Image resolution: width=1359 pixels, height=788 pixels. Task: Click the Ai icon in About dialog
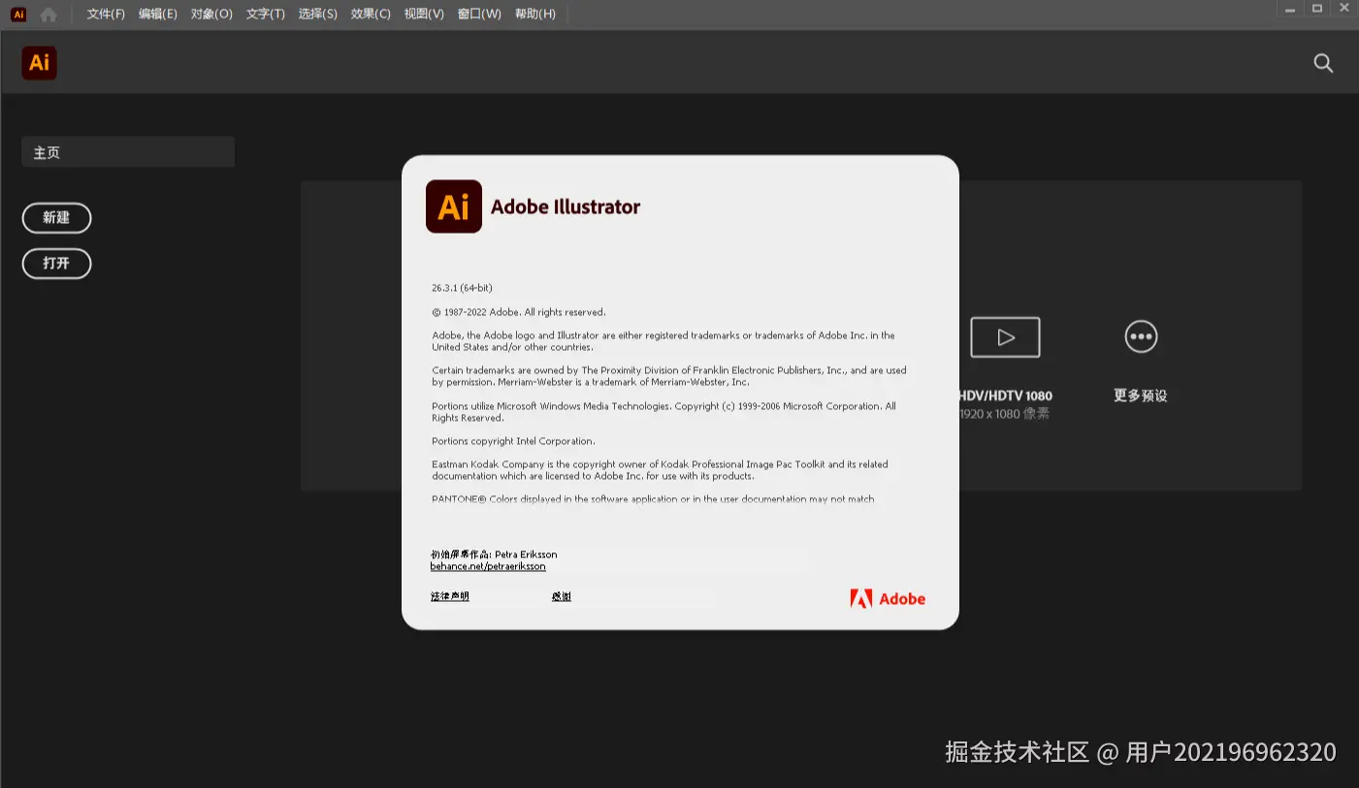click(454, 206)
